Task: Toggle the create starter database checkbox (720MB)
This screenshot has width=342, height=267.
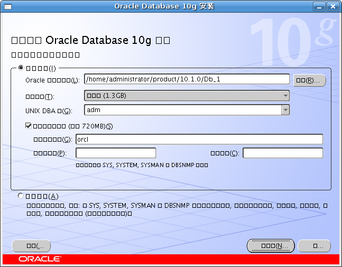Action: pos(29,126)
